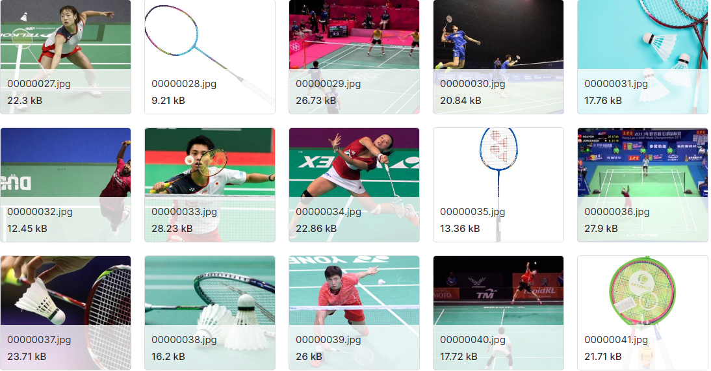Open 00000033.jpg player with racket

point(210,185)
